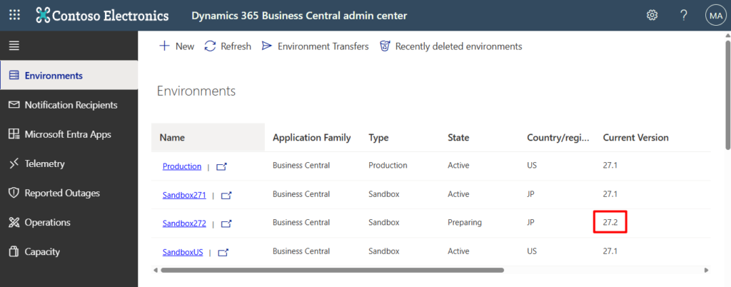Open the Sandbox272 environment link

(x=184, y=223)
